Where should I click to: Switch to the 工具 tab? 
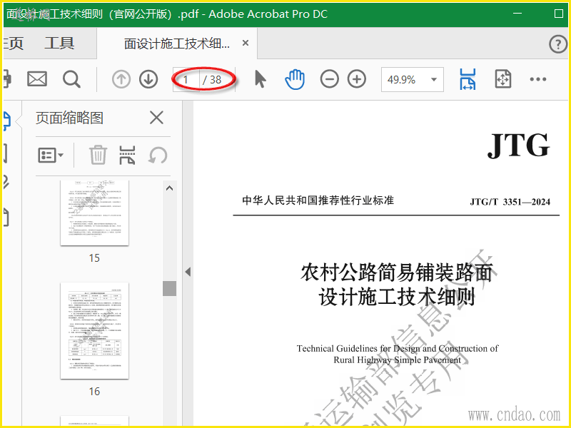[60, 44]
